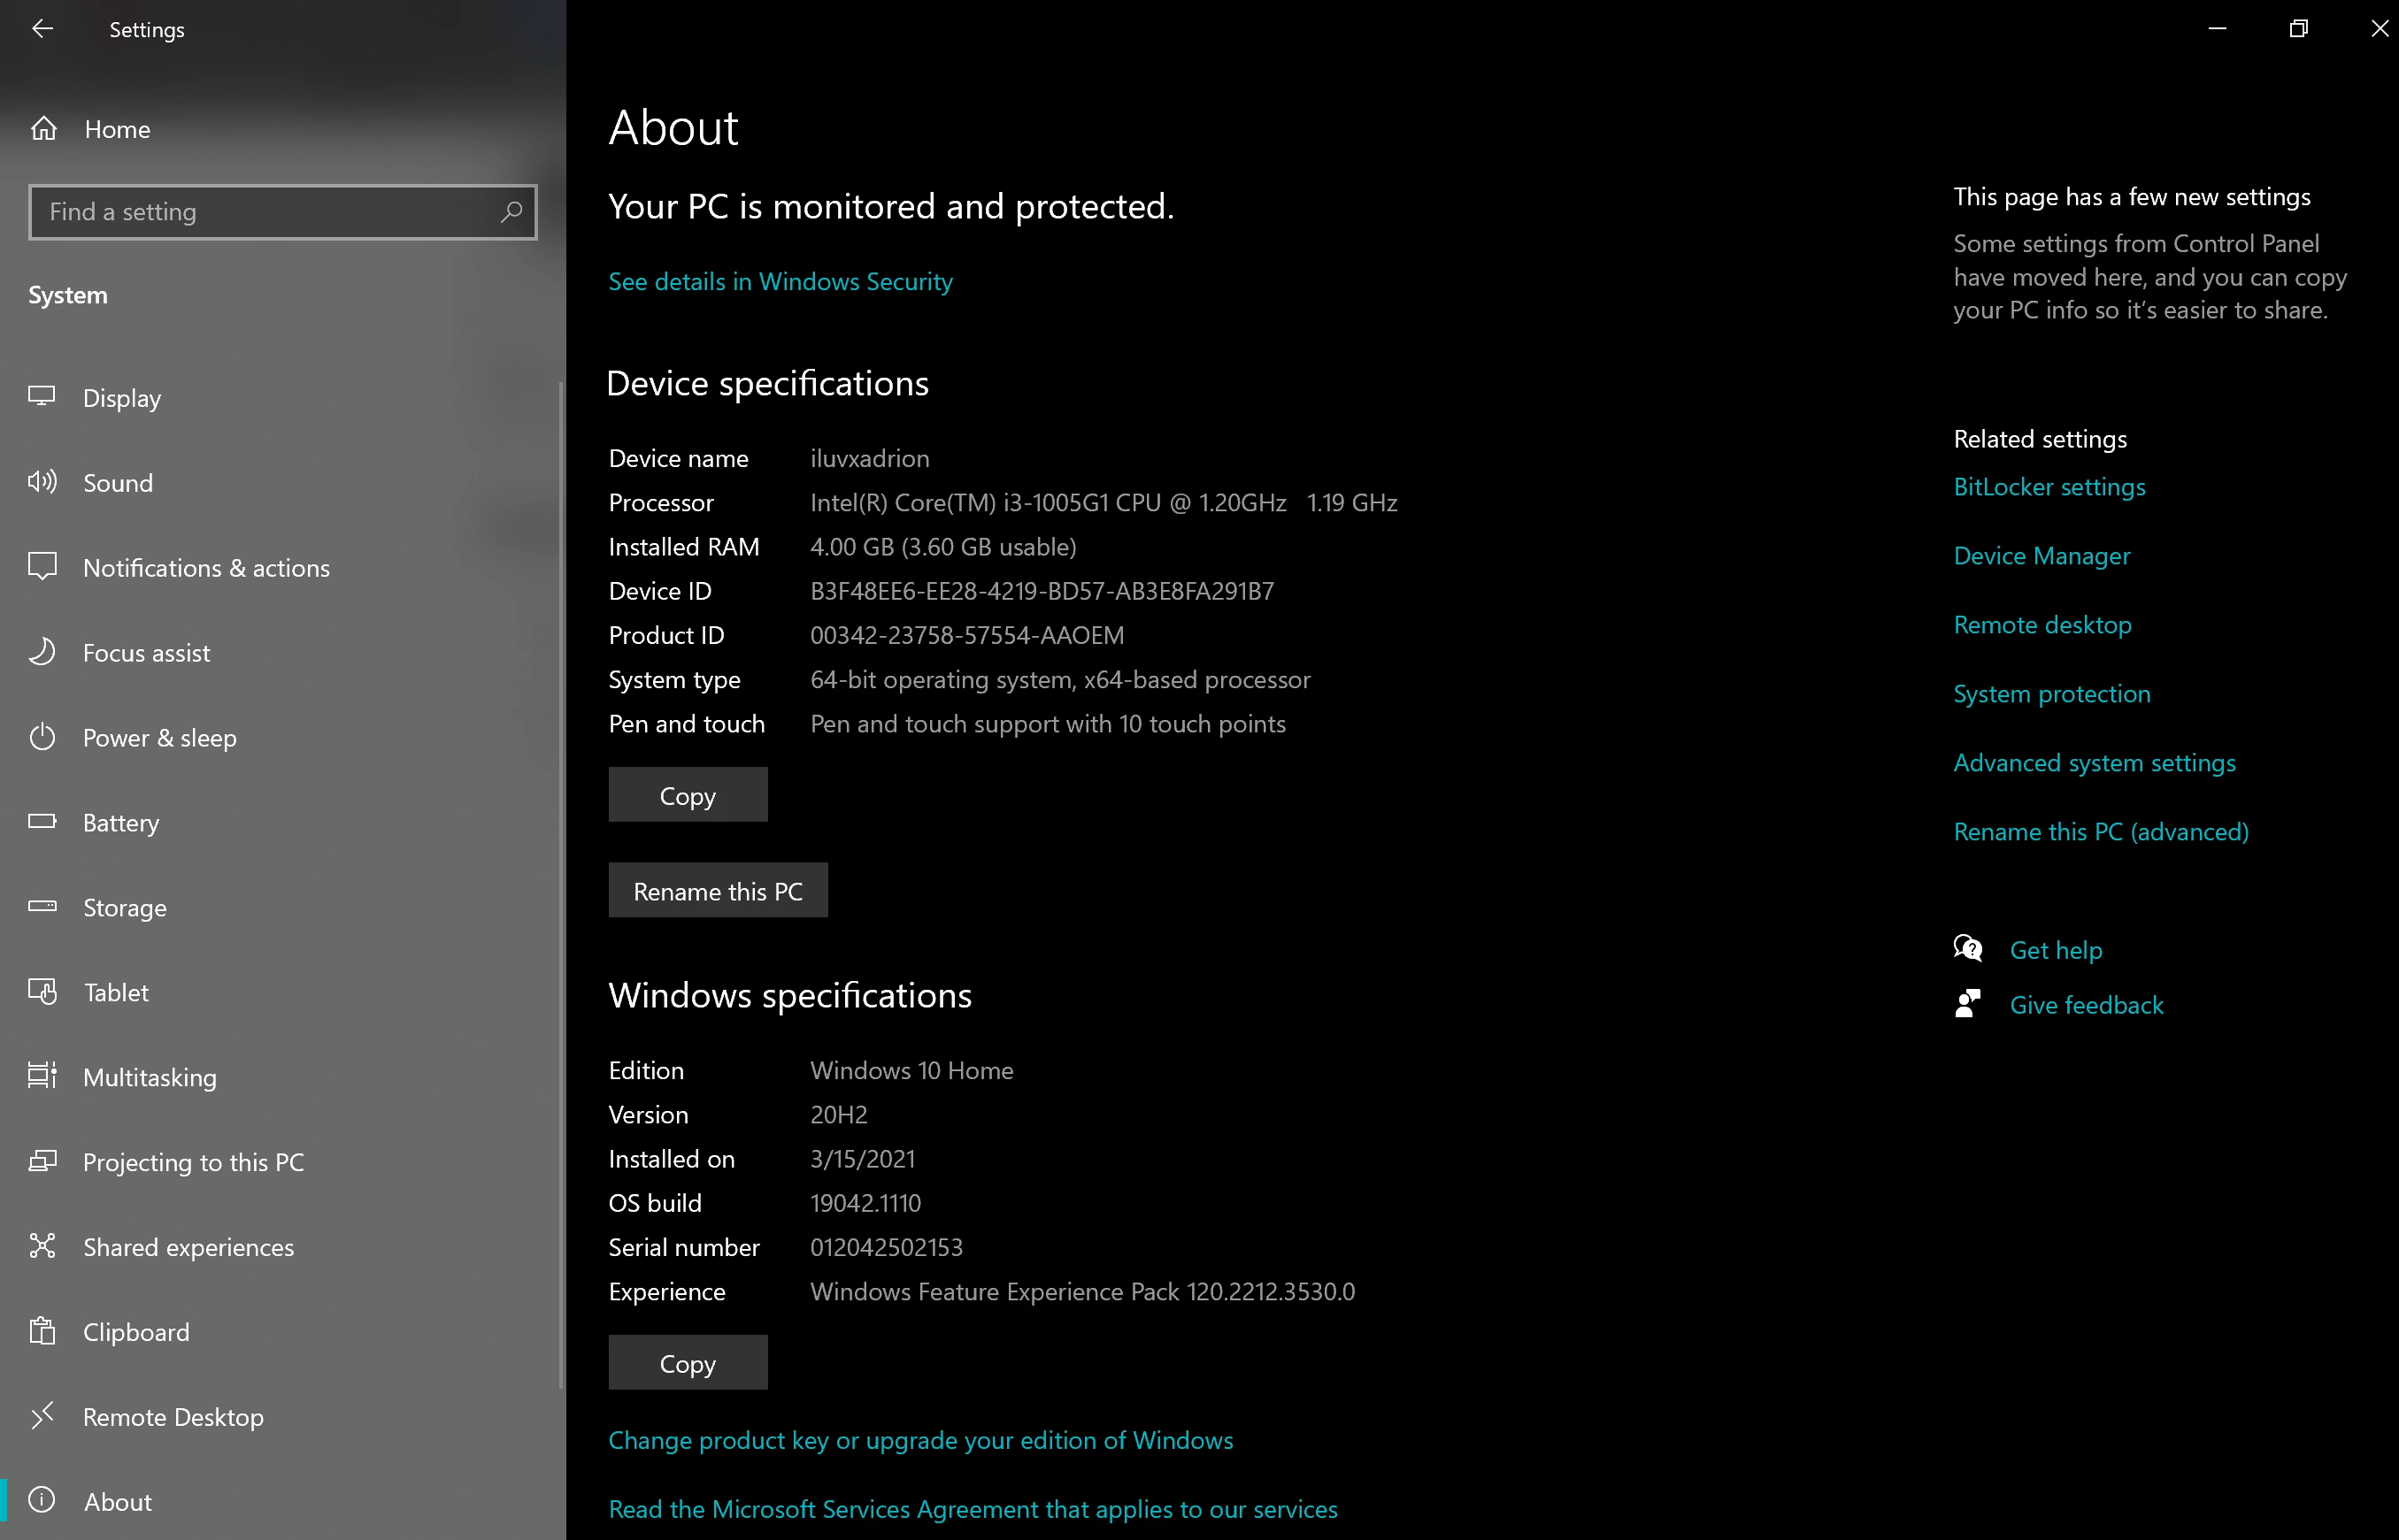
Task: Click the Home house icon
Action: (44, 129)
